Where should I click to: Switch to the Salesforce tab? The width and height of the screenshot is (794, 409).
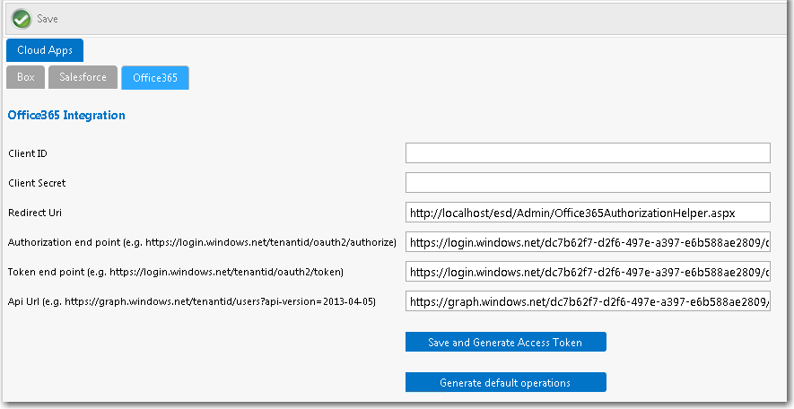tap(83, 78)
